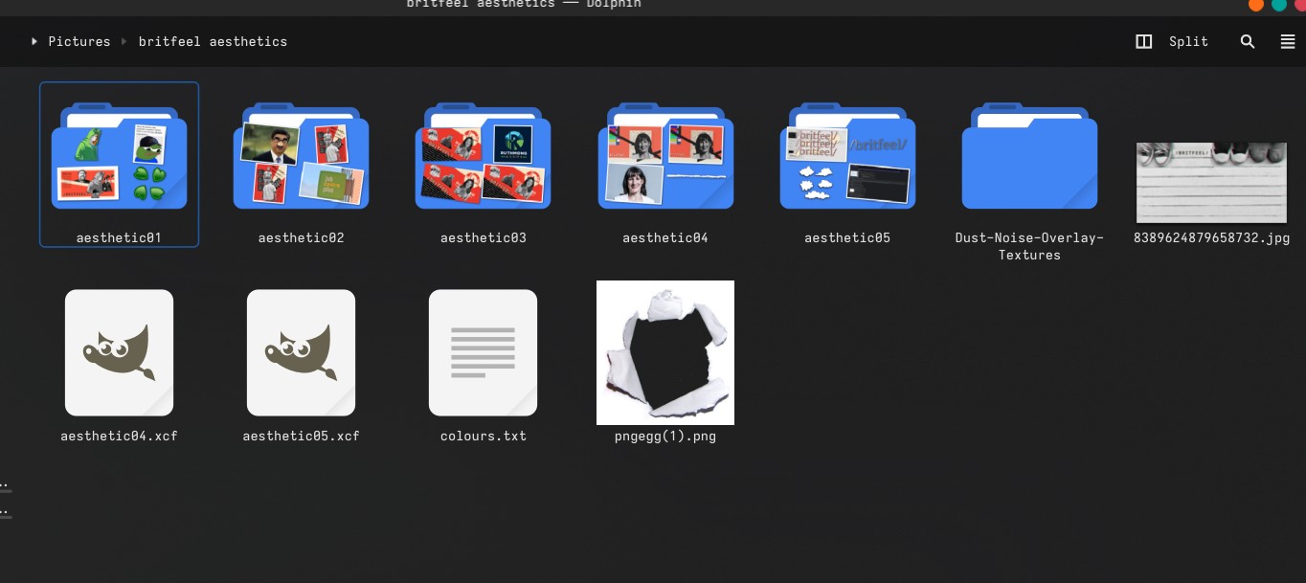Open the Dust-Noise-Overlay-Textures folder icon
Image resolution: width=1306 pixels, height=583 pixels.
[1029, 155]
